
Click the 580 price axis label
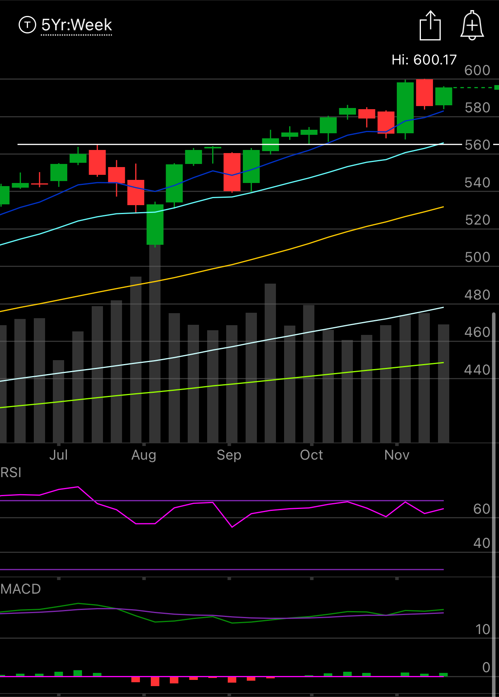477,108
